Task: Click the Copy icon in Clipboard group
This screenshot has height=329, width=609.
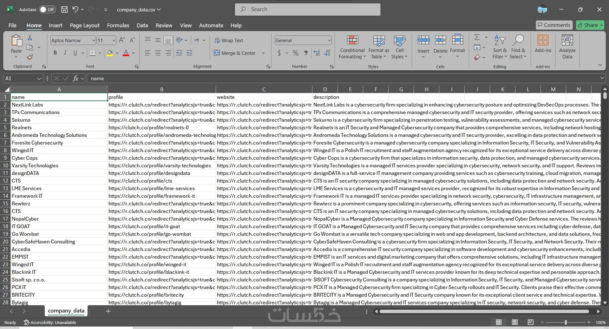Action: 30,48
